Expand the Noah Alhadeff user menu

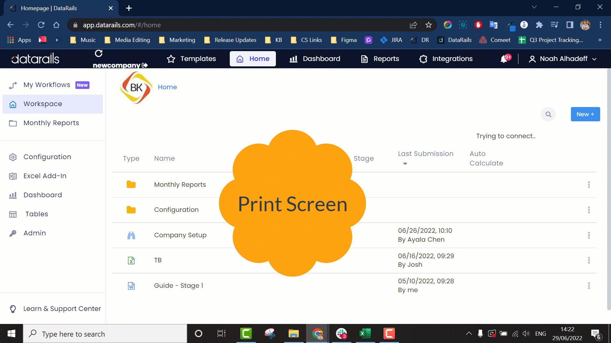coord(562,59)
